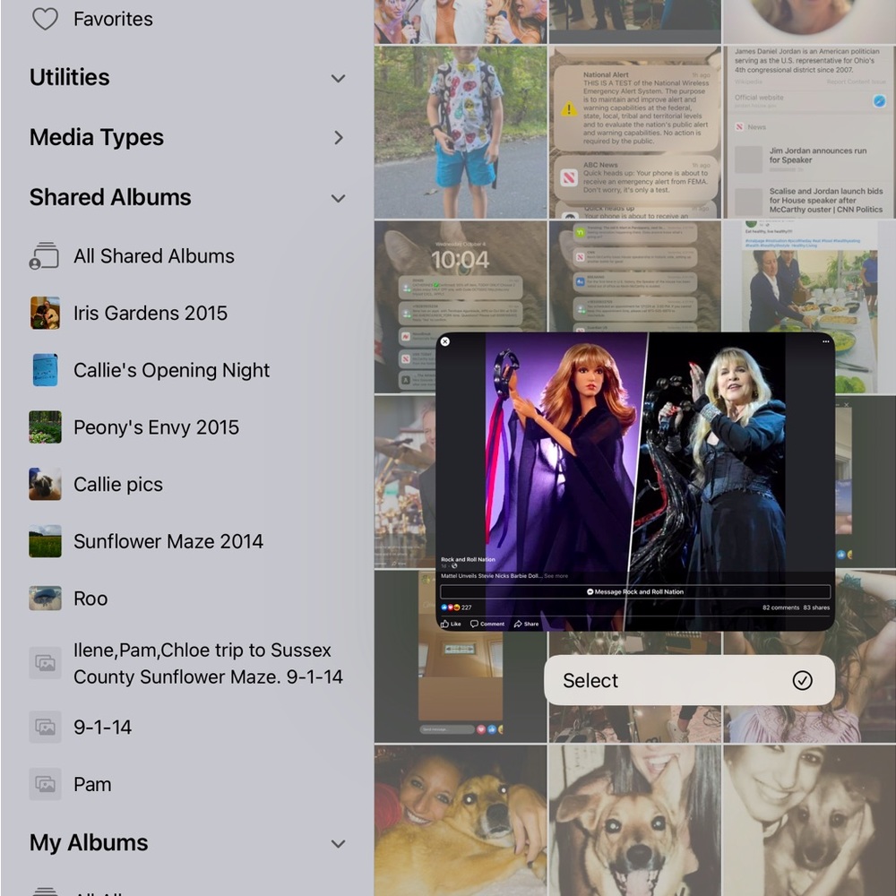Open the National Alert notification screenshot thumbnail
The width and height of the screenshot is (896, 896).
pyautogui.click(x=634, y=132)
